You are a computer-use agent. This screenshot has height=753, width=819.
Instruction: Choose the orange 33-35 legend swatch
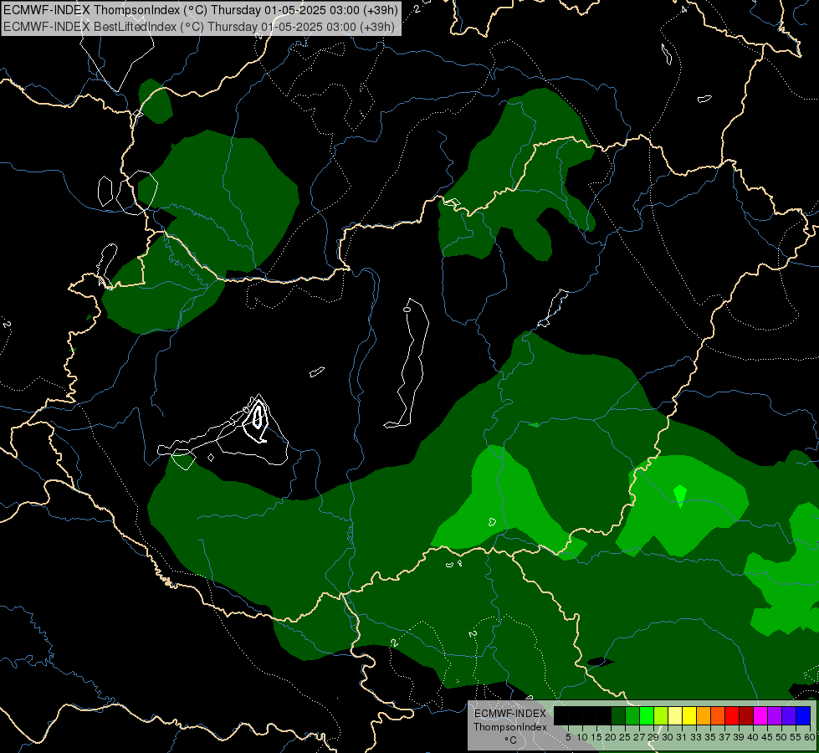point(704,715)
